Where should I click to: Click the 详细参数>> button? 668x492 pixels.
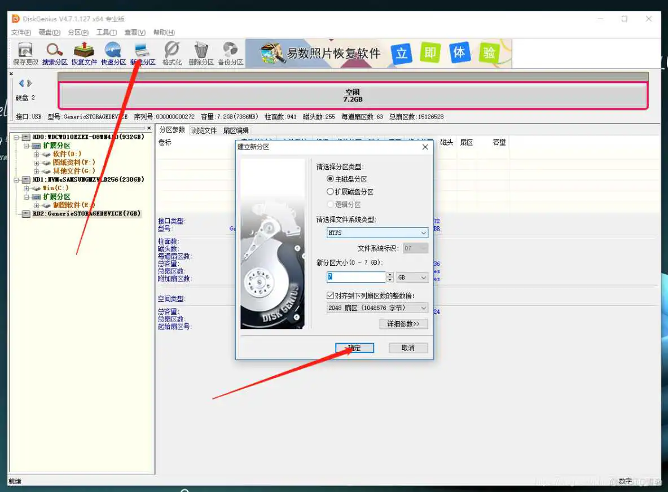[403, 324]
